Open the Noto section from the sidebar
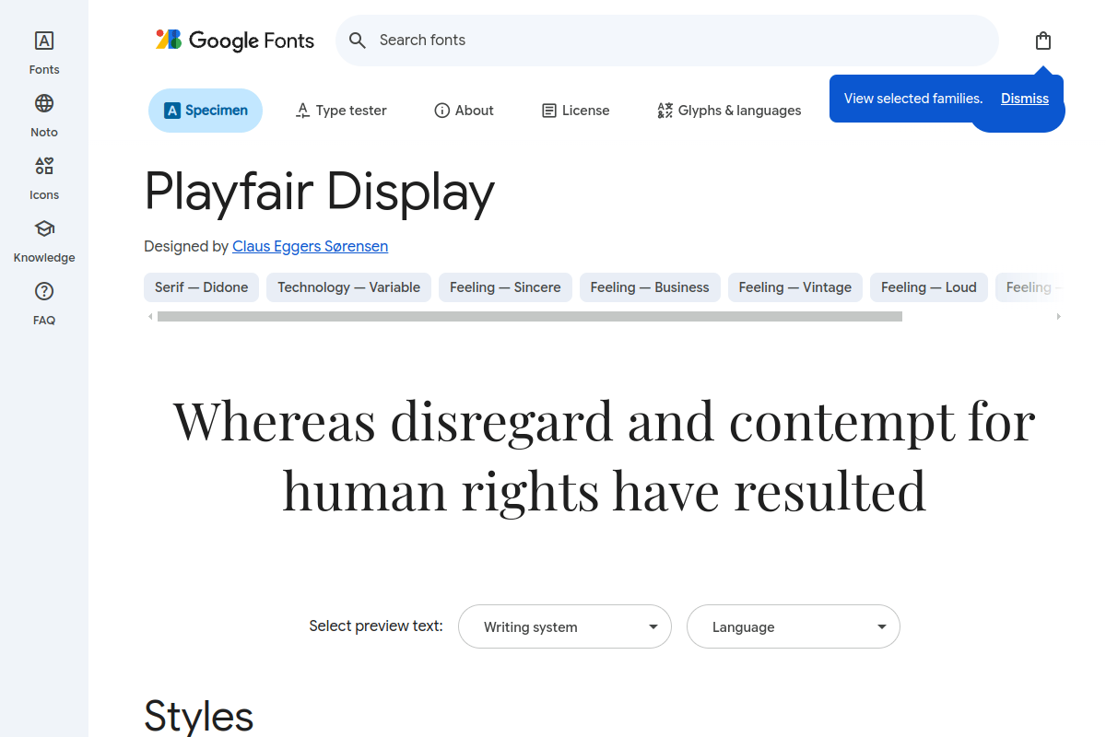Viewport: 1106px width, 737px height. tap(43, 113)
